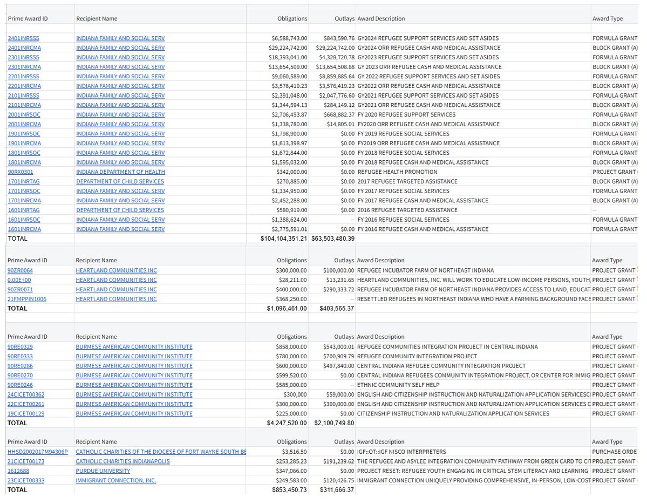Image resolution: width=647 pixels, height=504 pixels.
Task: Open award ID 2101INRCMA link
Action: pos(24,105)
